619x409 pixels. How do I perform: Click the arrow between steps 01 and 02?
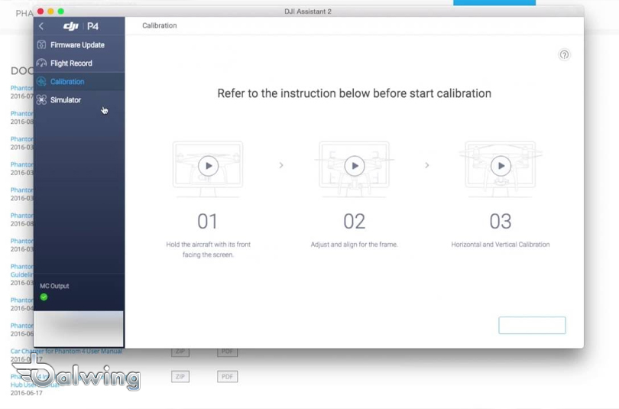[281, 165]
